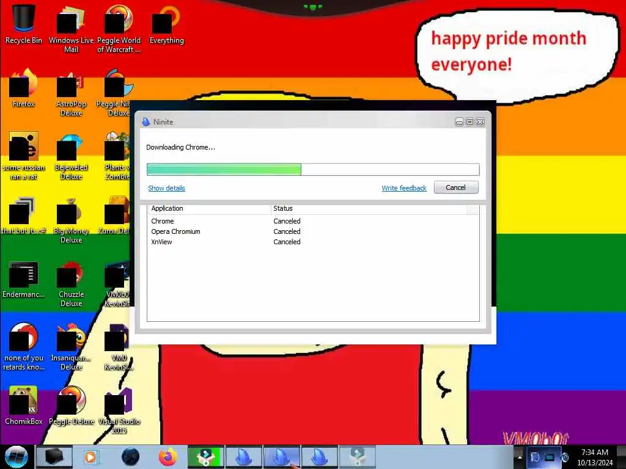Cancel the Ninite installation
The image size is (626, 469).
456,187
